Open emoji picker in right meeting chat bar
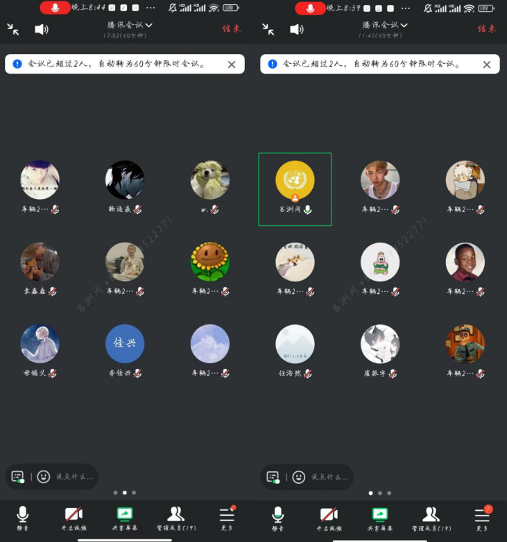The width and height of the screenshot is (507, 542). pos(299,477)
